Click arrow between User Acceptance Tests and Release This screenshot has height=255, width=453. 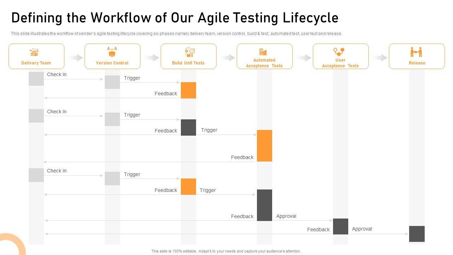click(379, 57)
